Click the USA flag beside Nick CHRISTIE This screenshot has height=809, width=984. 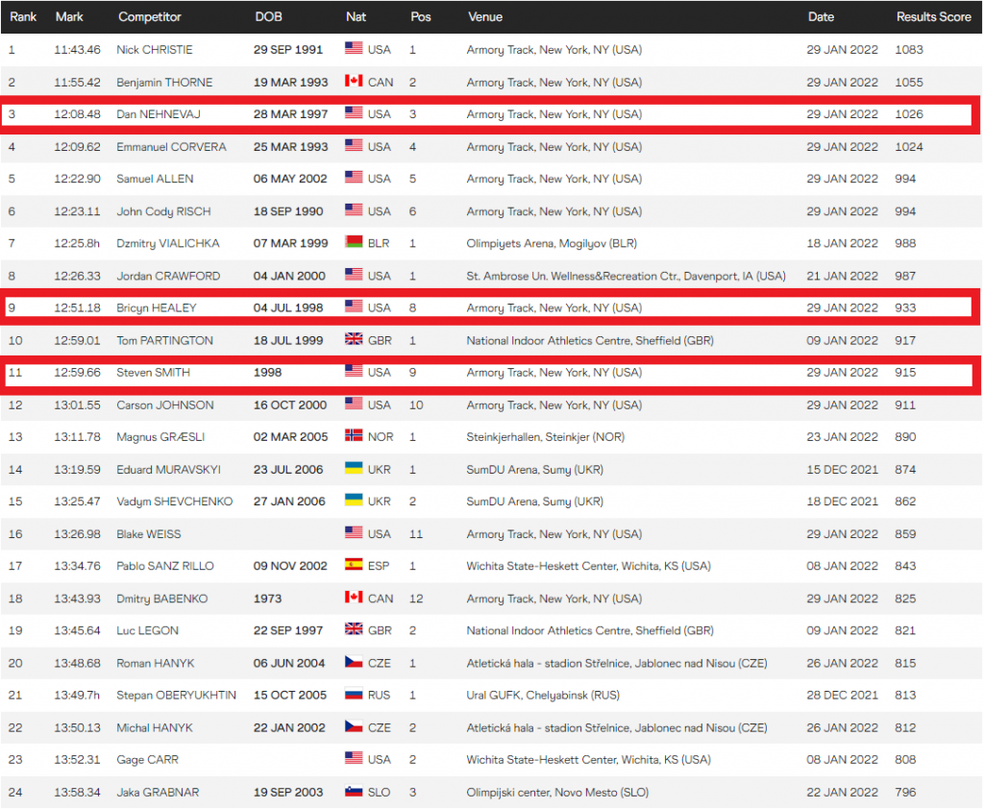(354, 48)
